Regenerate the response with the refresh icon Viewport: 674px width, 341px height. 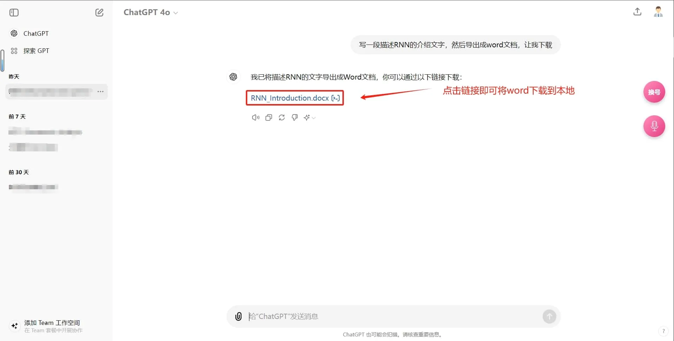click(x=281, y=117)
